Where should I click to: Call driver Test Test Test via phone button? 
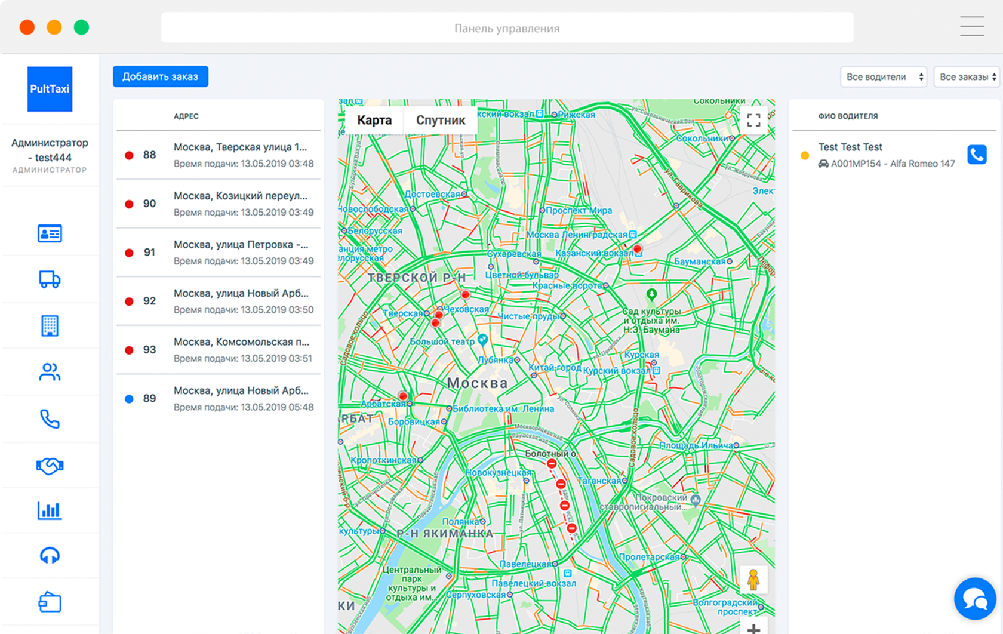(x=977, y=155)
